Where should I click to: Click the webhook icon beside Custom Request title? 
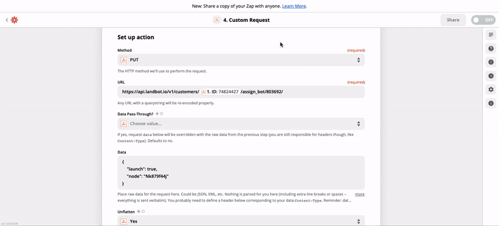pyautogui.click(x=216, y=20)
